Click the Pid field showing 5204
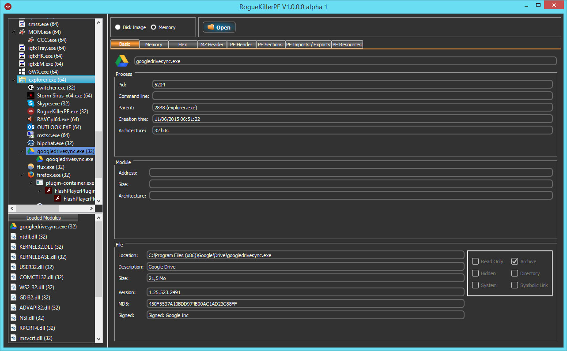This screenshot has height=351, width=567. [352, 84]
